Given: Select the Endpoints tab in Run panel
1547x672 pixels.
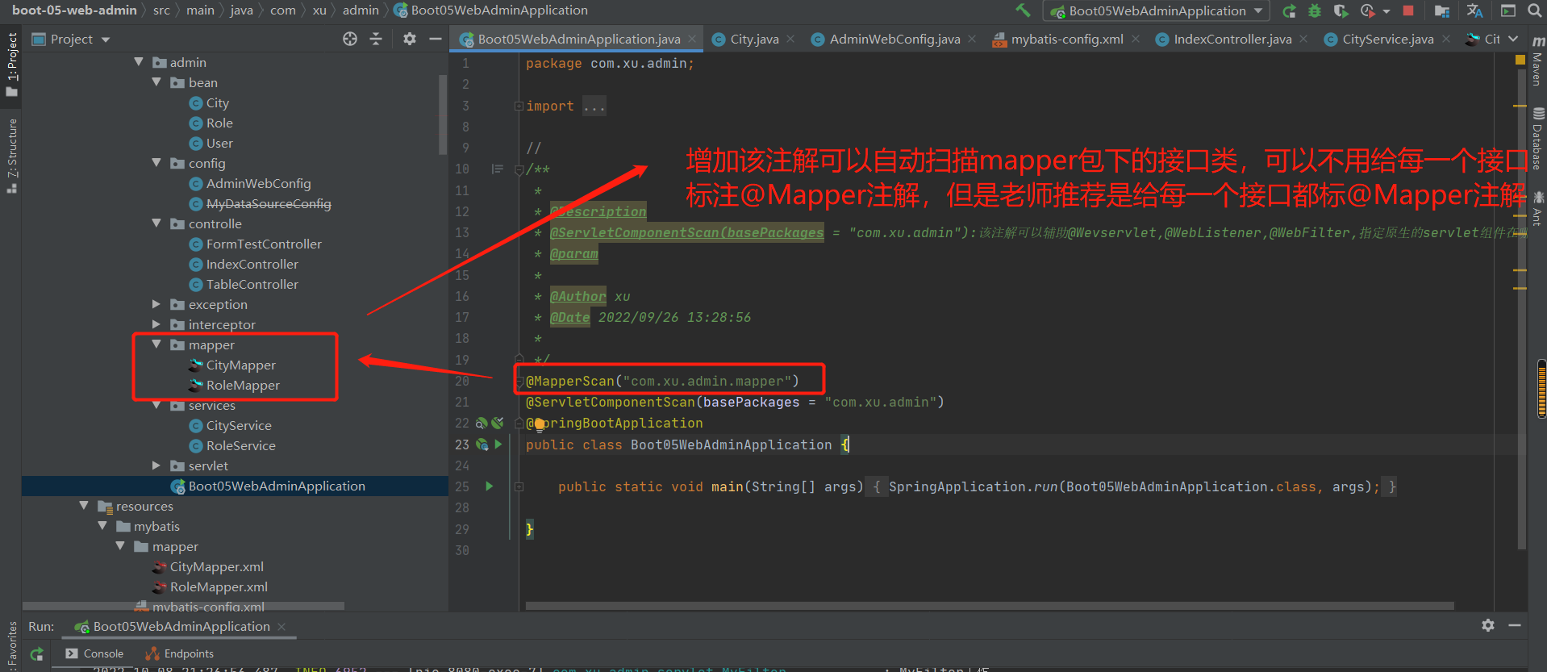Looking at the screenshot, I should click(180, 654).
